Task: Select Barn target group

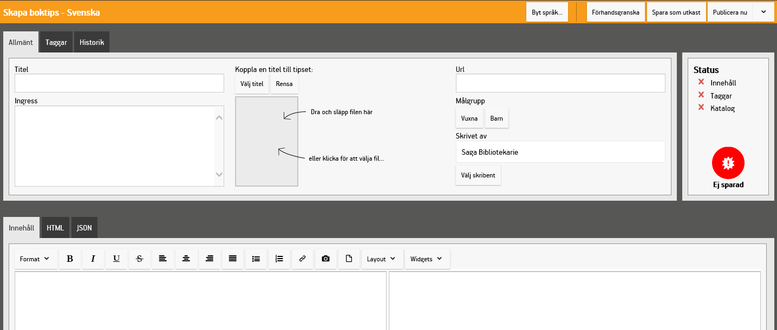Action: click(x=497, y=118)
